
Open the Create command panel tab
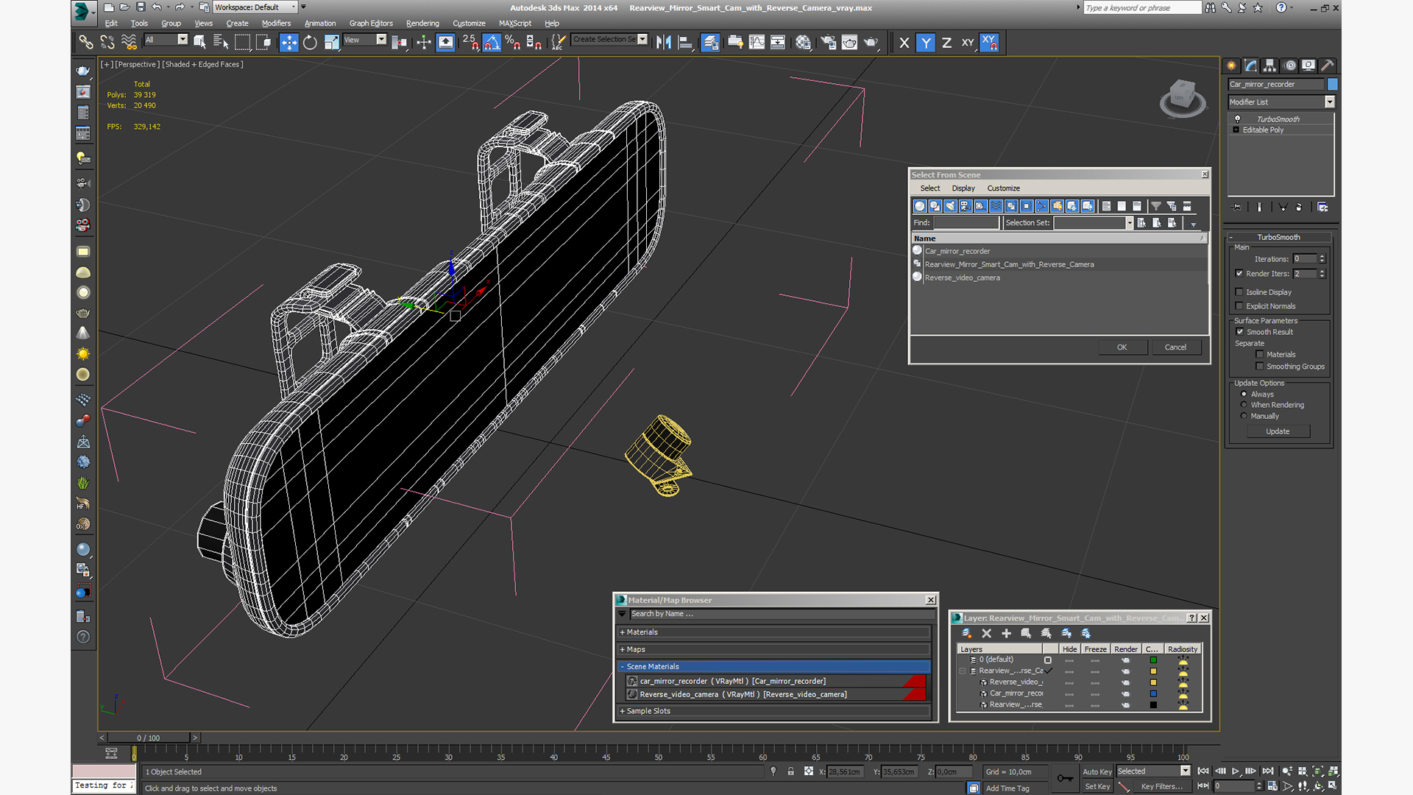tap(1231, 66)
